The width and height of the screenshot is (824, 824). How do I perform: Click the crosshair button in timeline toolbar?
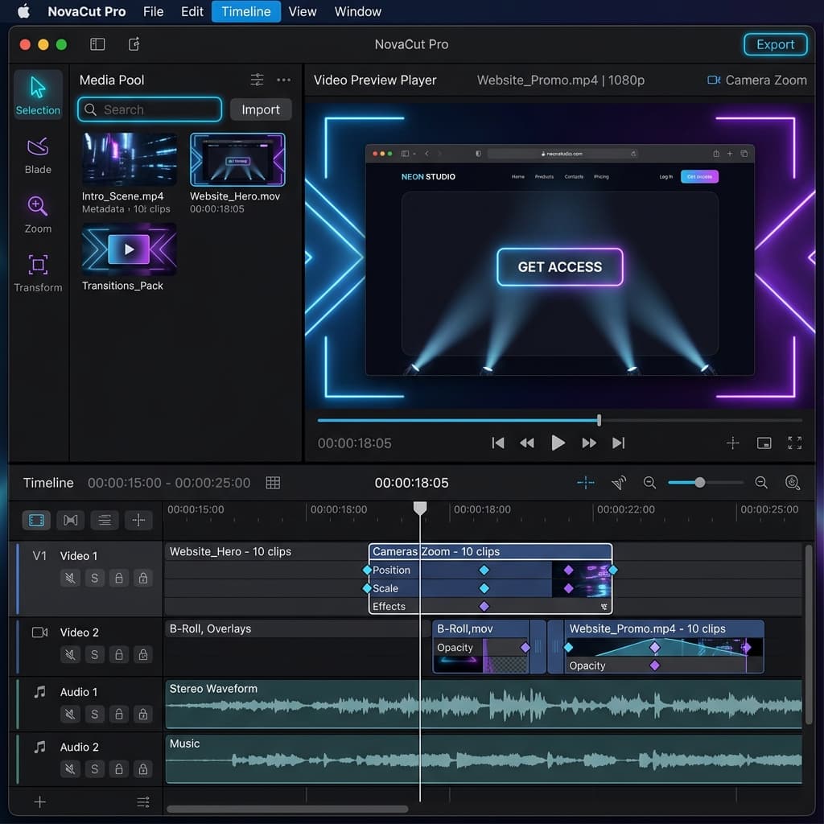coord(138,521)
